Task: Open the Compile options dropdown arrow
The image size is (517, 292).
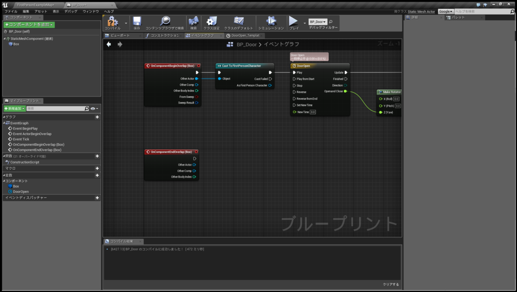Action: point(126,23)
